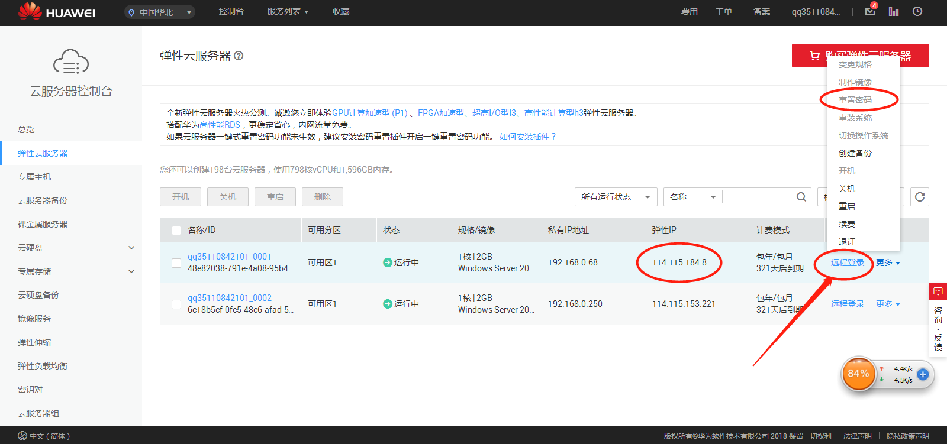
Task: Click the 关机 toolbar button
Action: pyautogui.click(x=228, y=197)
